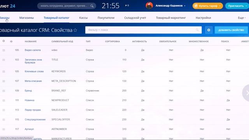This screenshot has width=249, height=140.
Task: Open row menu icon for Бренд
Action: tap(4, 91)
